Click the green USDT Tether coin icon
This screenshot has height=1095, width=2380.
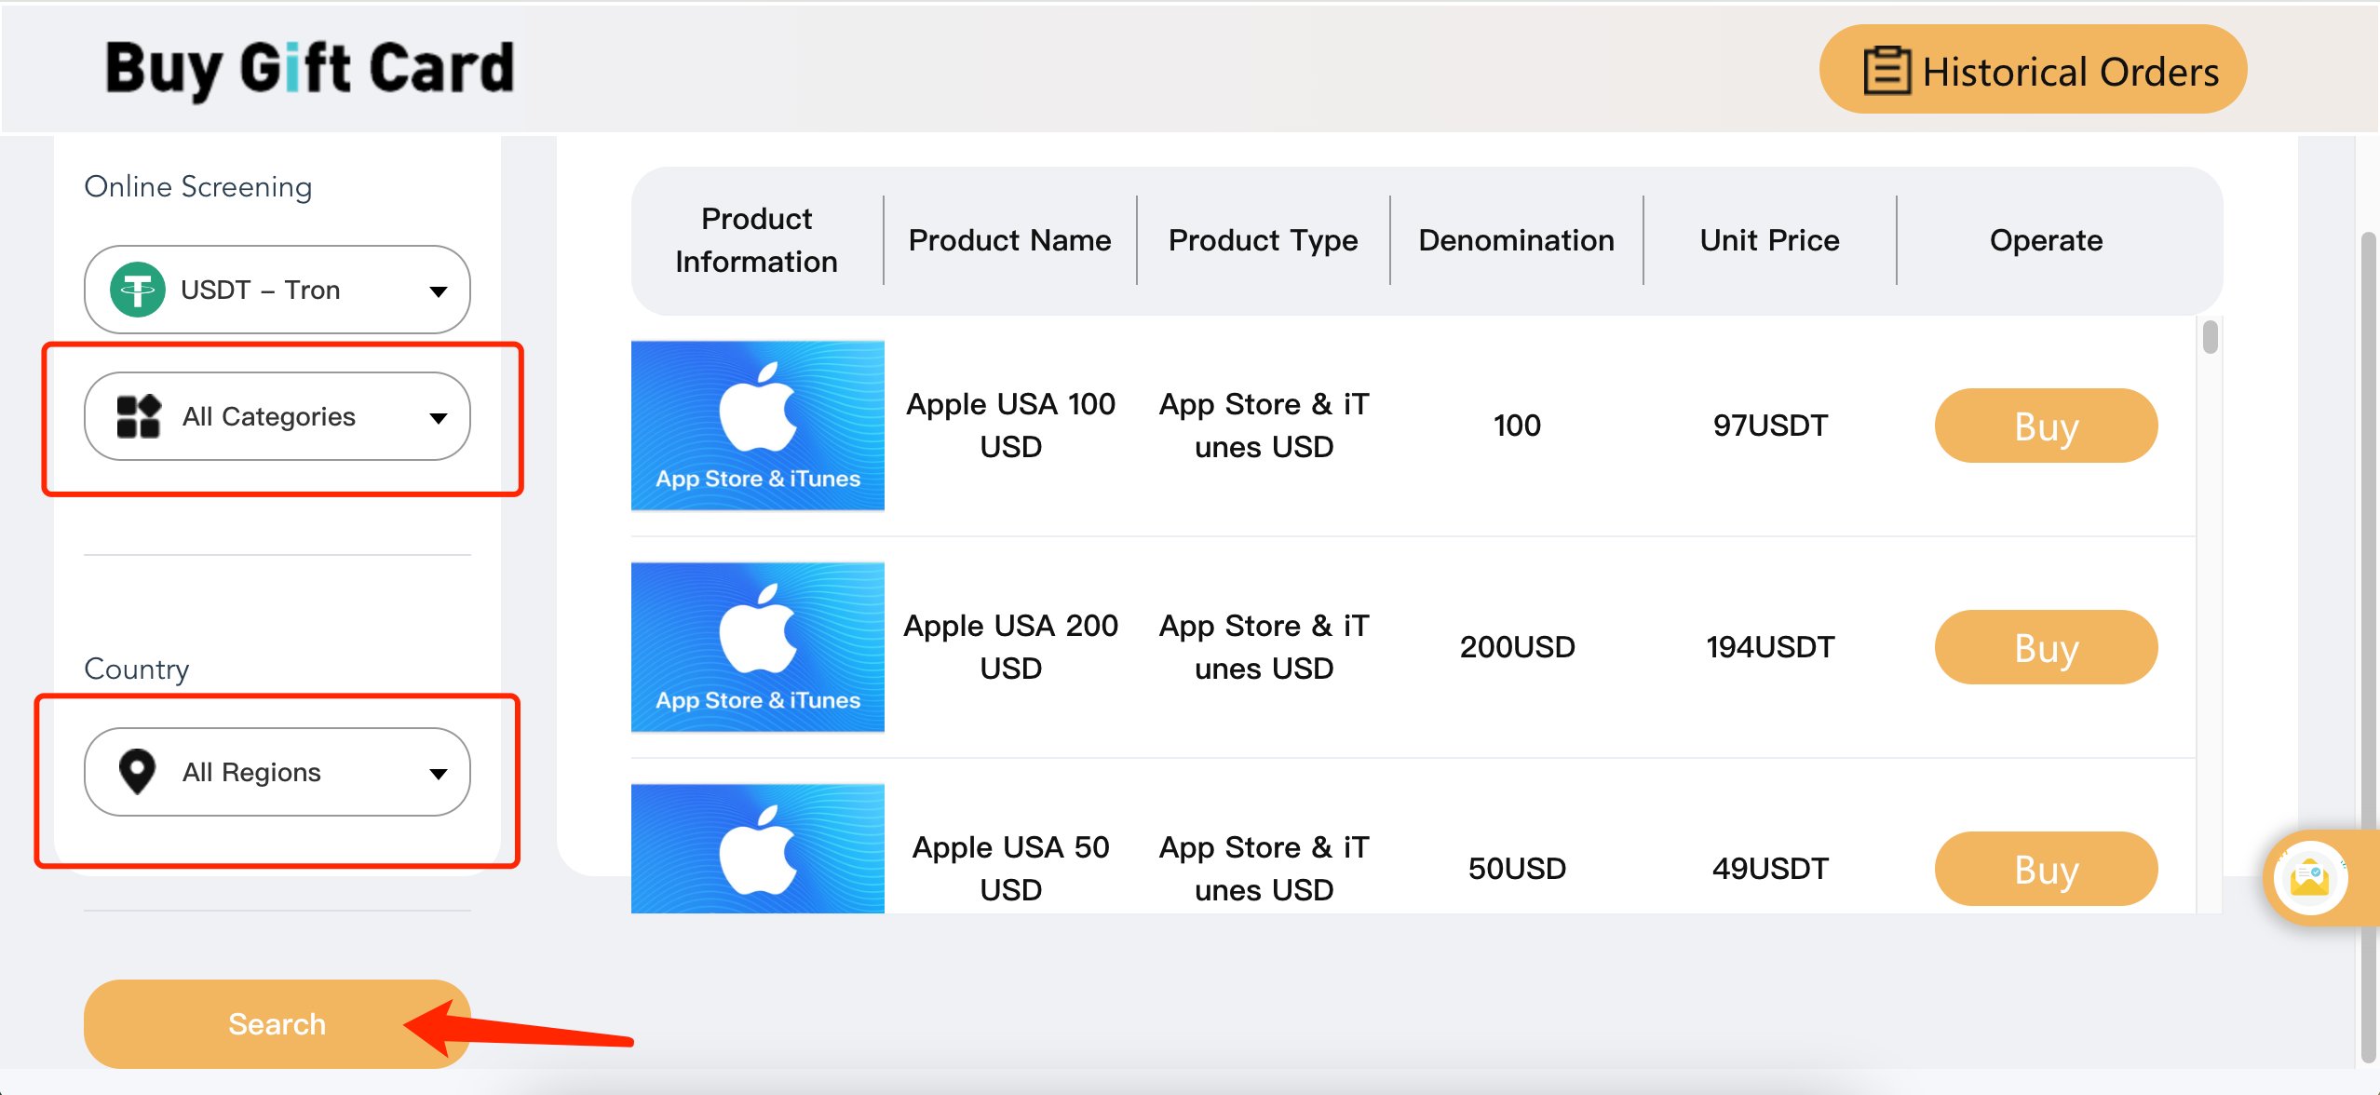[138, 290]
